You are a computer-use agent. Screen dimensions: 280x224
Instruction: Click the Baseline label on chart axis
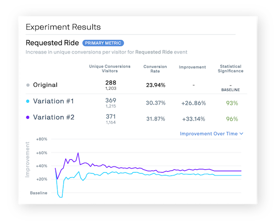point(39,193)
